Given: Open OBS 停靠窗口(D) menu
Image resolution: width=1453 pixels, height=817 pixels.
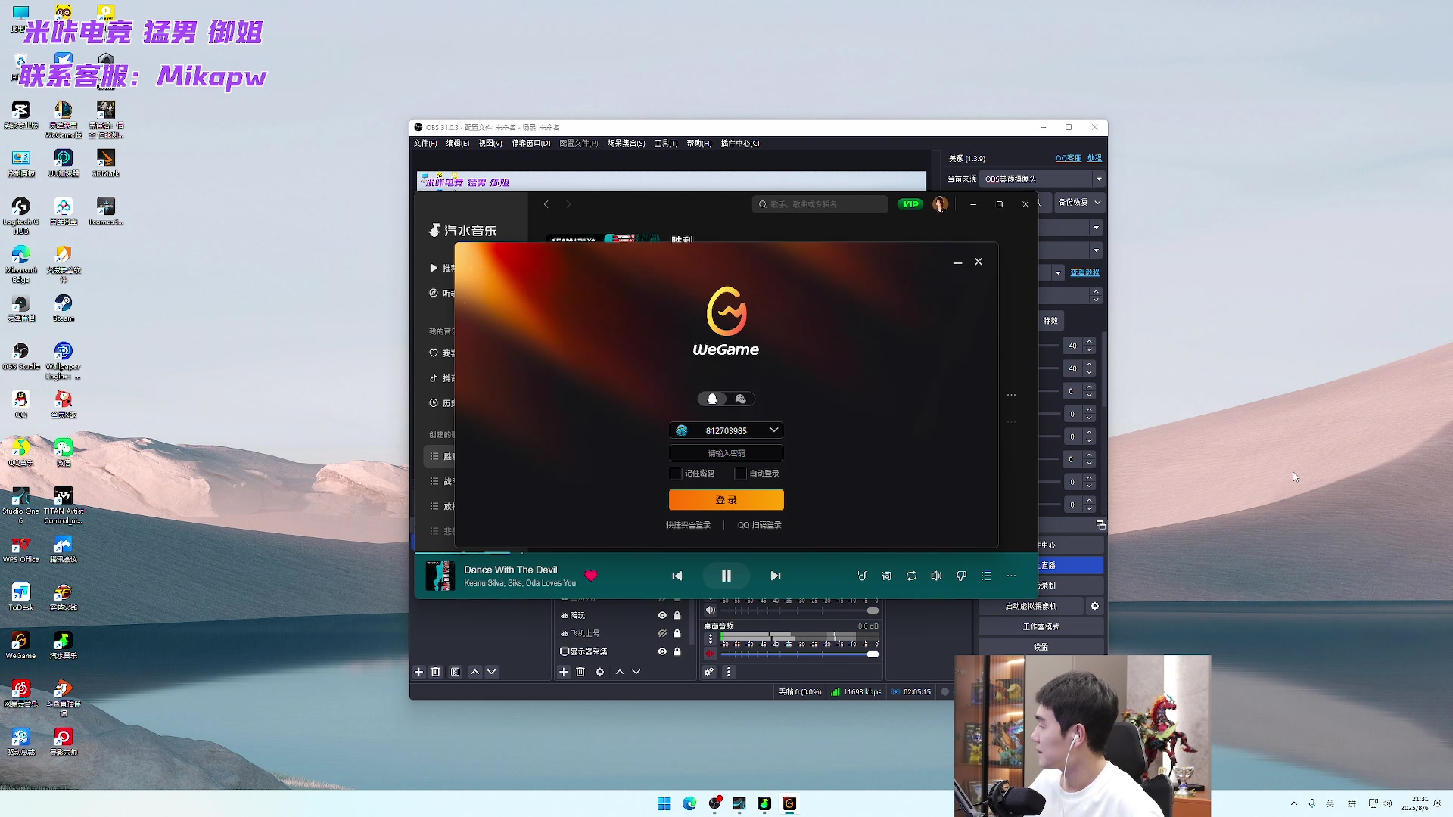Looking at the screenshot, I should click(x=531, y=143).
